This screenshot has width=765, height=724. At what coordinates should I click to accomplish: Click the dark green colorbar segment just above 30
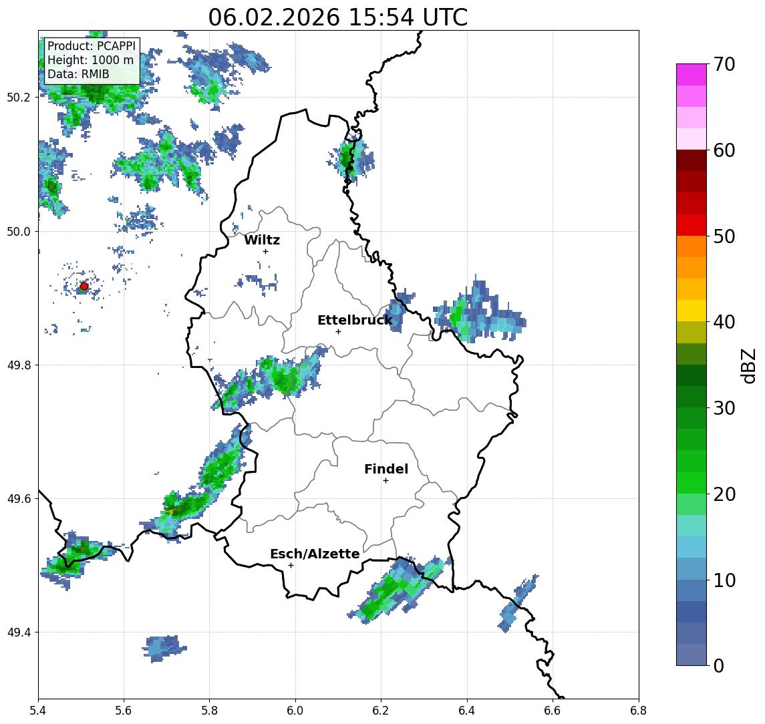click(x=692, y=397)
